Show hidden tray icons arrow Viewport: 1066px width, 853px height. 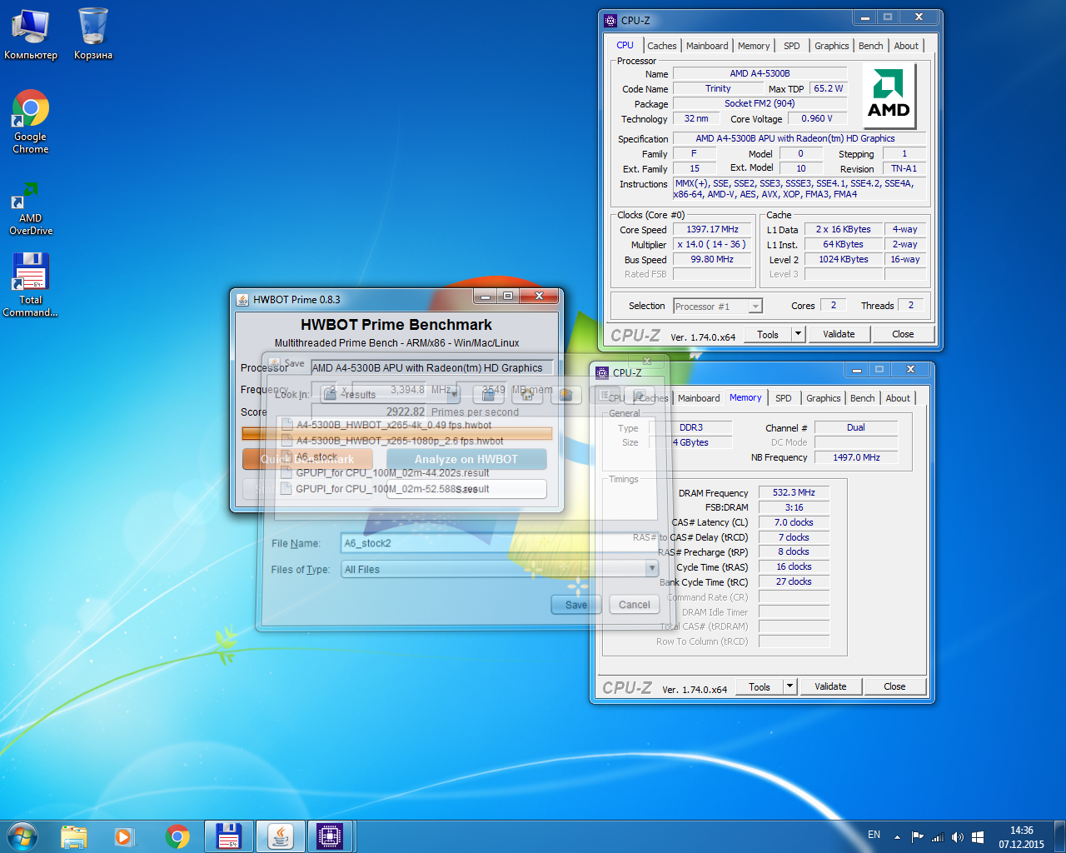click(897, 836)
